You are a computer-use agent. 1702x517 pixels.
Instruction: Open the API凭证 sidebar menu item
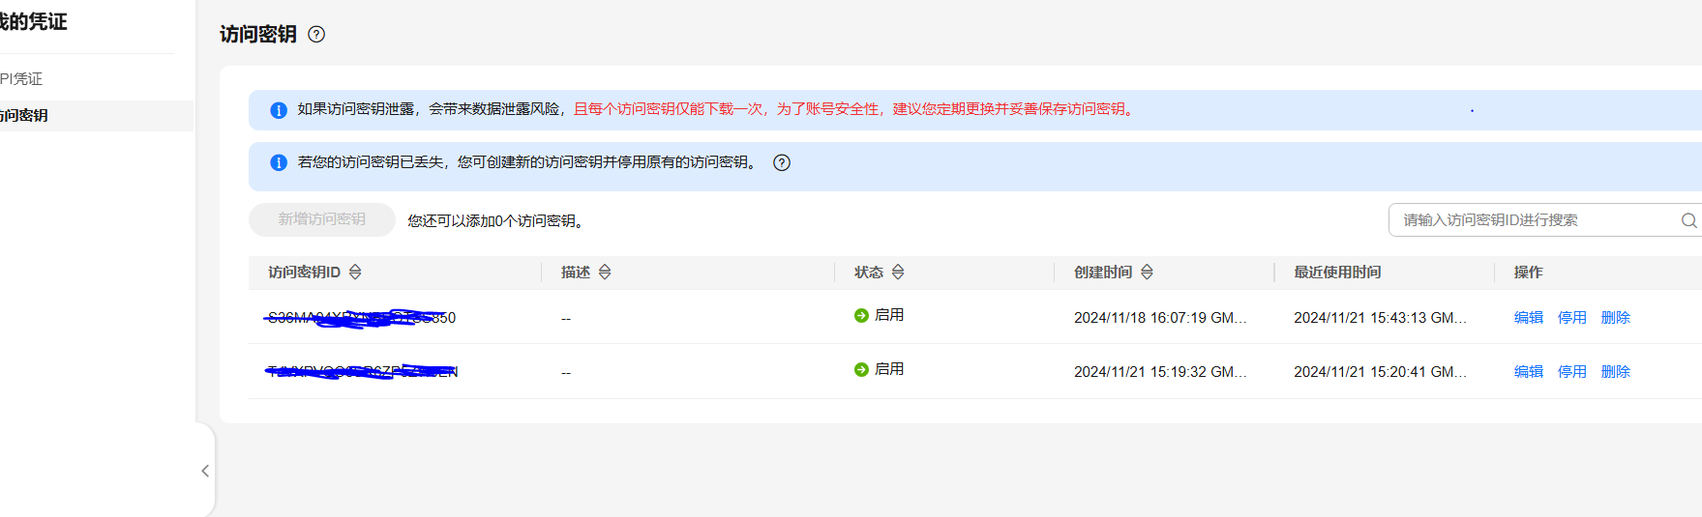[x=21, y=79]
